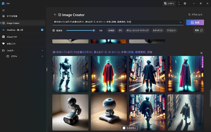The width and height of the screenshot is (211, 132).
Task: Open settings gear icon
Action: coord(185,4)
